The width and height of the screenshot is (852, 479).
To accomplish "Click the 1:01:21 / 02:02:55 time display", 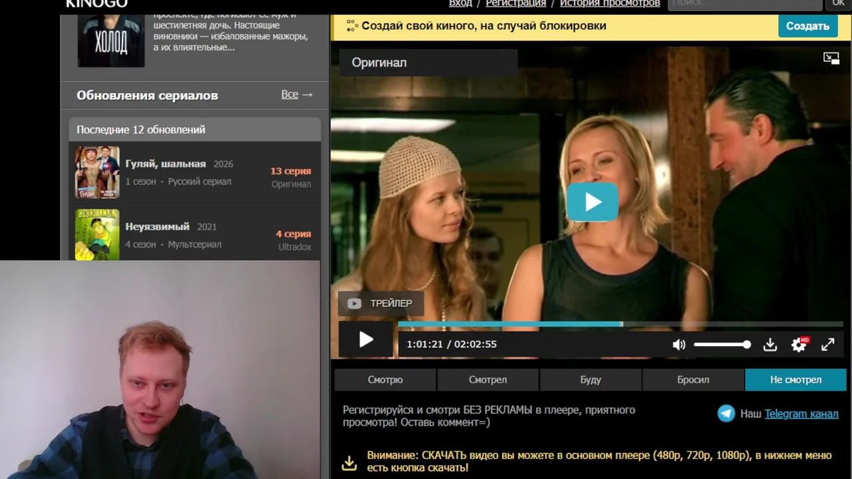I will click(x=452, y=345).
